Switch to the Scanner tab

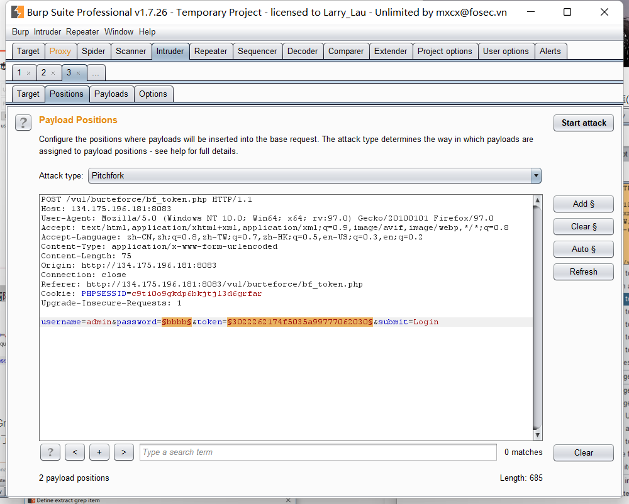[131, 52]
